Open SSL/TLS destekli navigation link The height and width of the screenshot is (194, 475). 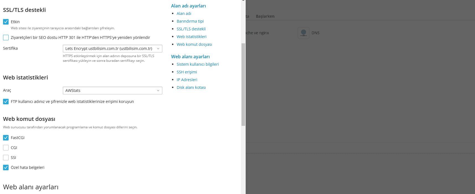coord(191,29)
